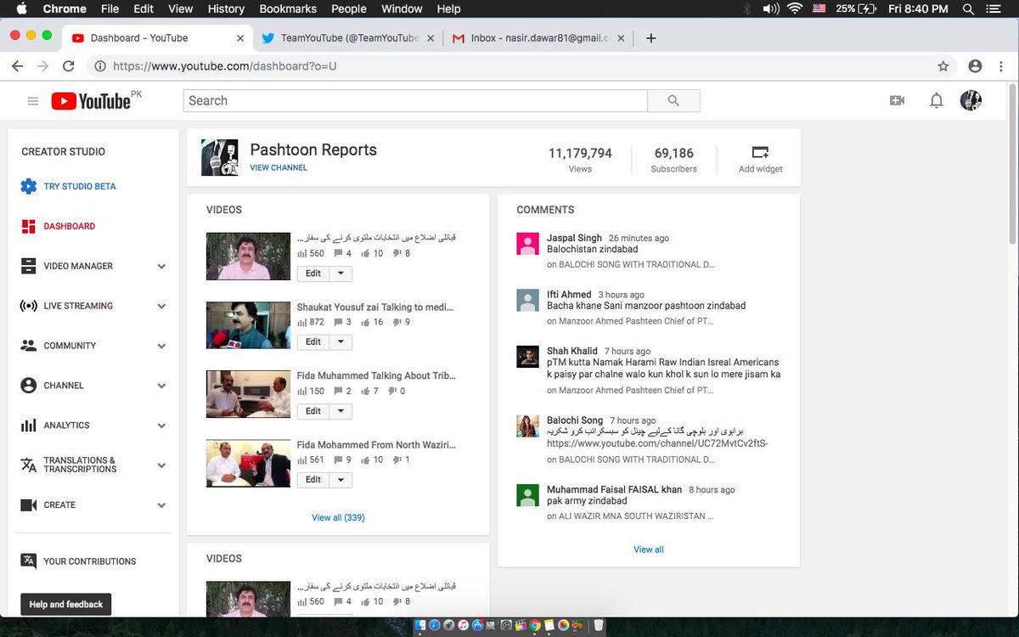Expand the Video Manager section
The image size is (1019, 637).
pyautogui.click(x=161, y=267)
